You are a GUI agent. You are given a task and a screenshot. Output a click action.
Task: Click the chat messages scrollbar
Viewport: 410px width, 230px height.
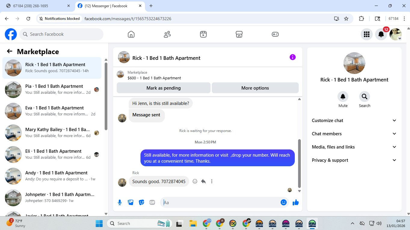[x=299, y=163]
